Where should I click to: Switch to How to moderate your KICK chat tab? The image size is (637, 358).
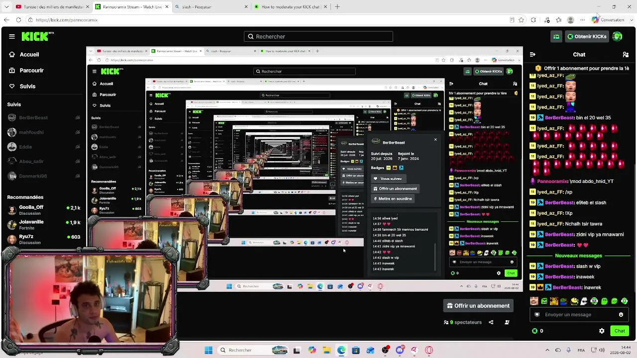pos(290,7)
